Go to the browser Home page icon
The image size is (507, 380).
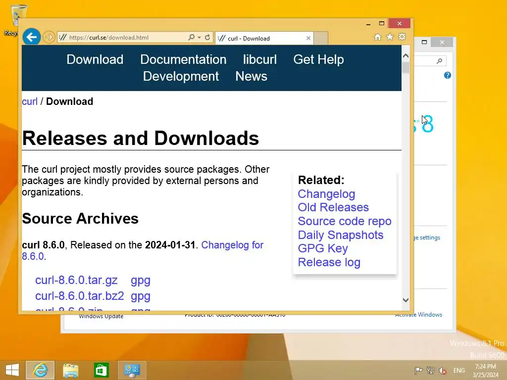coord(378,37)
